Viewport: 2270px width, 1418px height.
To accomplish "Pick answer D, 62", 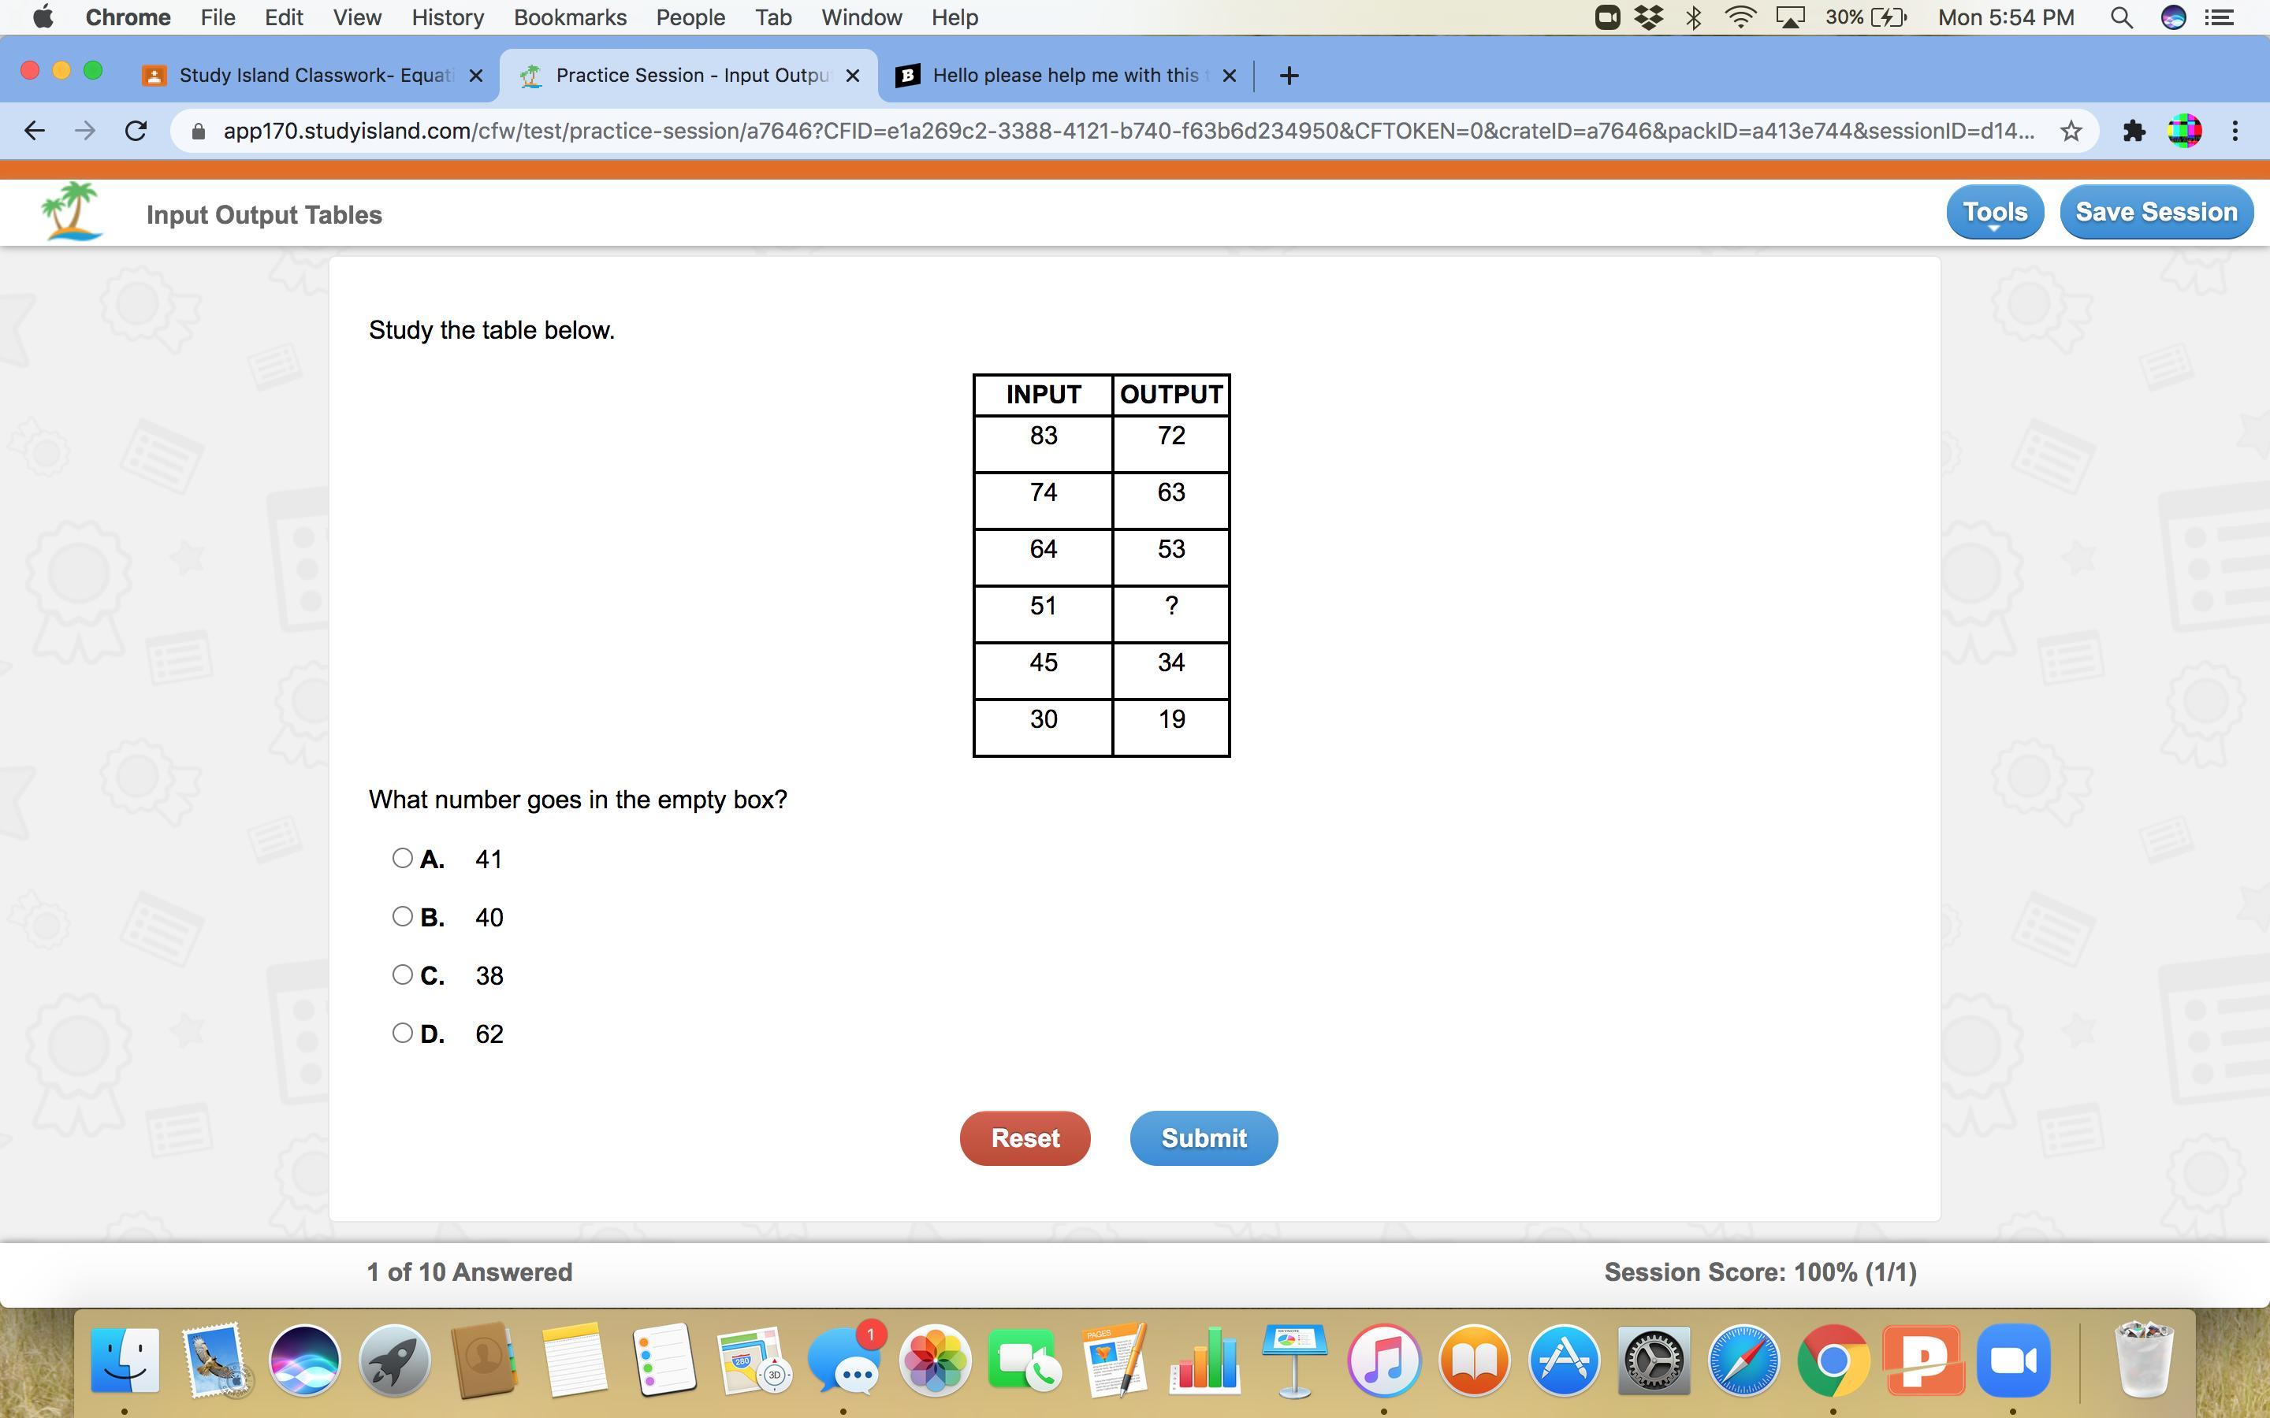I will [403, 1033].
